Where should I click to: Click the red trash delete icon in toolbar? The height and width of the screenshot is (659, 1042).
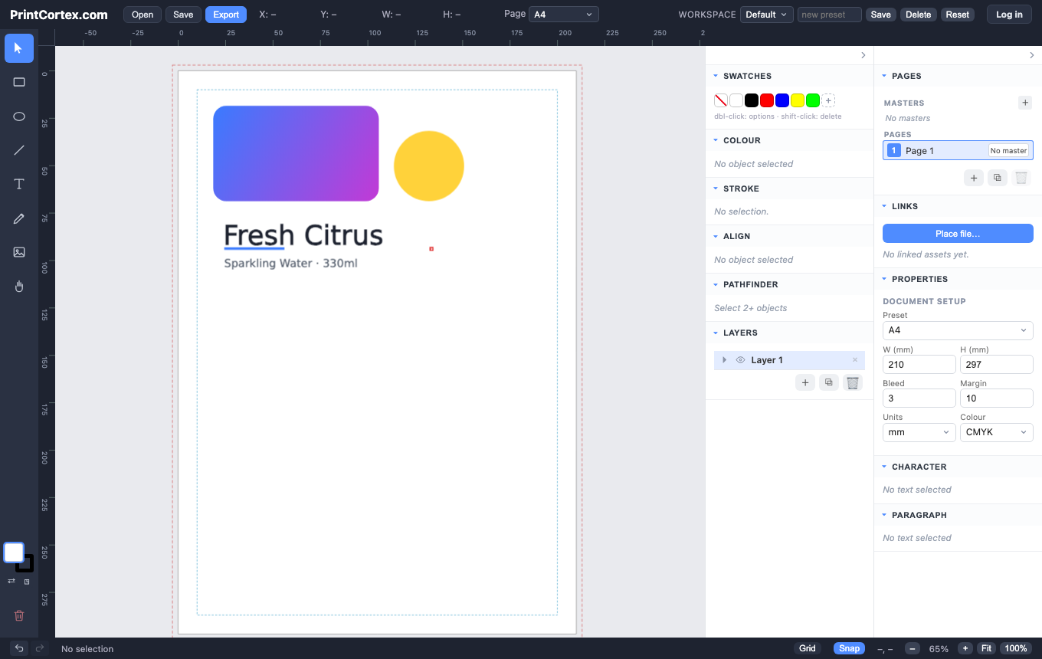[19, 615]
